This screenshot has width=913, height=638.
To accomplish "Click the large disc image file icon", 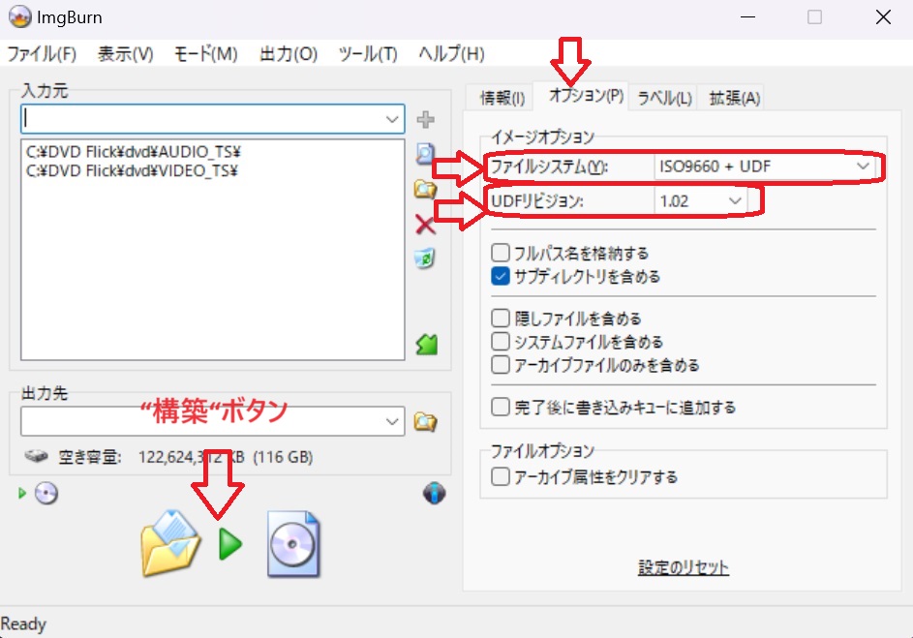I will pyautogui.click(x=293, y=544).
